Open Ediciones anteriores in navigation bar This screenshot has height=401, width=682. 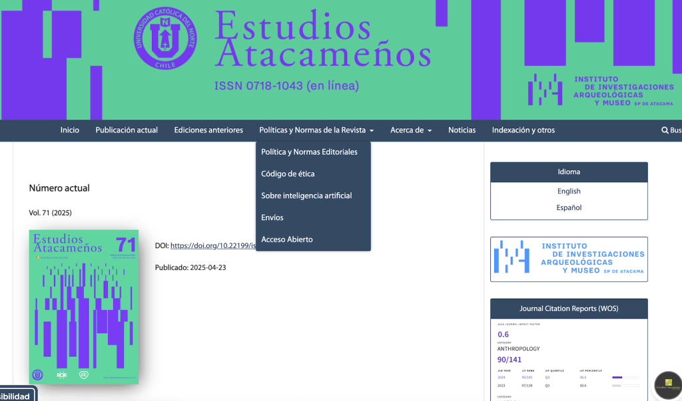[x=208, y=130]
